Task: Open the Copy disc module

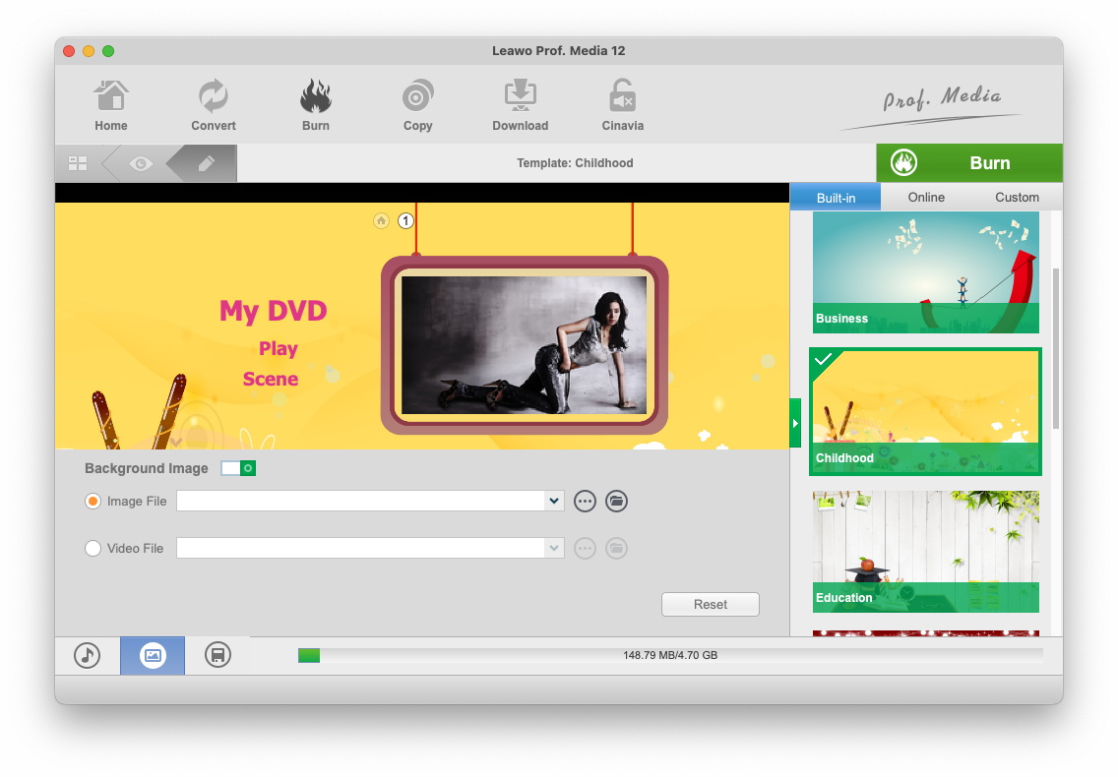Action: (418, 105)
